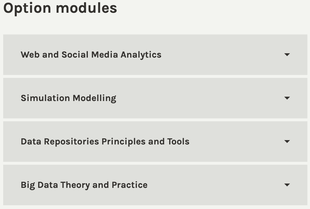This screenshot has height=209, width=310.
Task: Toggle the Web and Social Media Analytics panel
Action: click(x=155, y=55)
